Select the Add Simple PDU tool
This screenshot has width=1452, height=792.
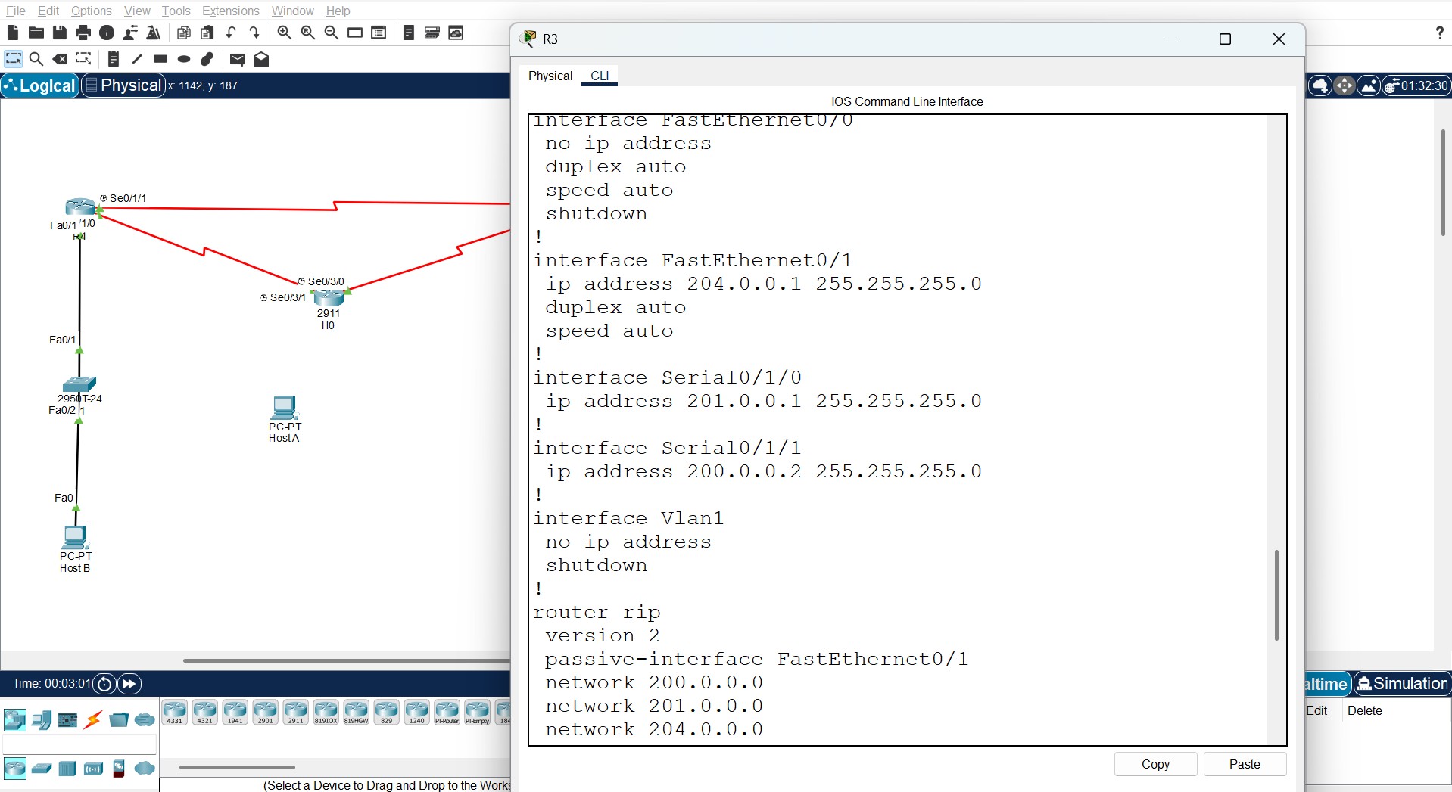(237, 59)
